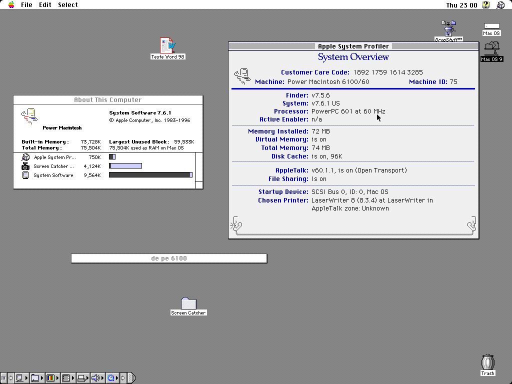Click the Screen Catcher memory usage bar

tap(125, 166)
